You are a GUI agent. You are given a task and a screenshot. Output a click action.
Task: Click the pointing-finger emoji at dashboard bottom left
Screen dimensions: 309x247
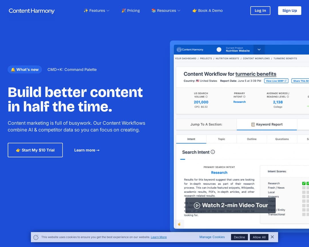click(179, 224)
